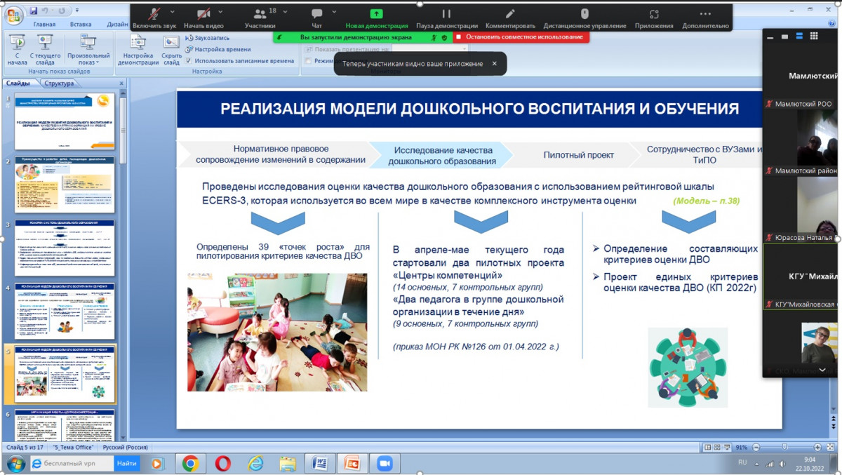Screen dimensions: 842x475
Task: Switch to the Вставка ribbon tab
Action: pos(81,24)
